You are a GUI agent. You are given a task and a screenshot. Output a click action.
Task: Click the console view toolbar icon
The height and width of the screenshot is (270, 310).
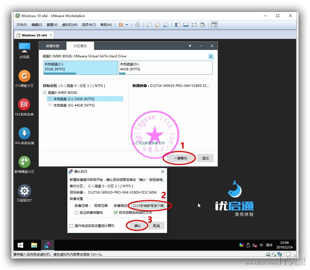[x=214, y=25]
